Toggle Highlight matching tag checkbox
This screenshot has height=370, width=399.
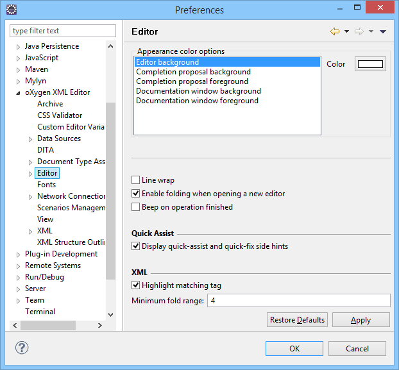coord(136,285)
